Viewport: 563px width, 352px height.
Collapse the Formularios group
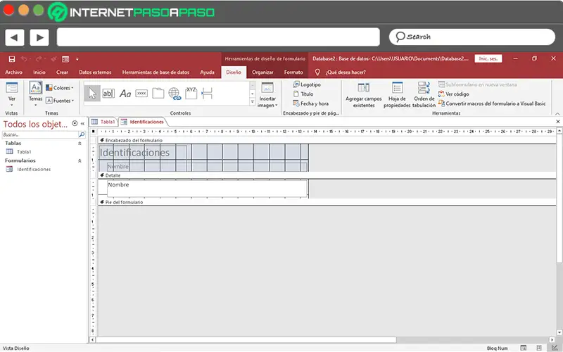coord(80,161)
